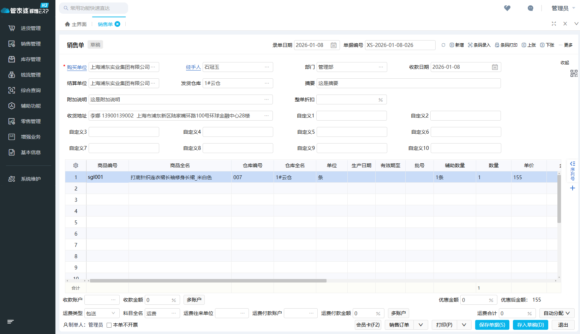Screen dimensions: 580x334
Task: Click the 条码打印 button
Action: click(506, 45)
